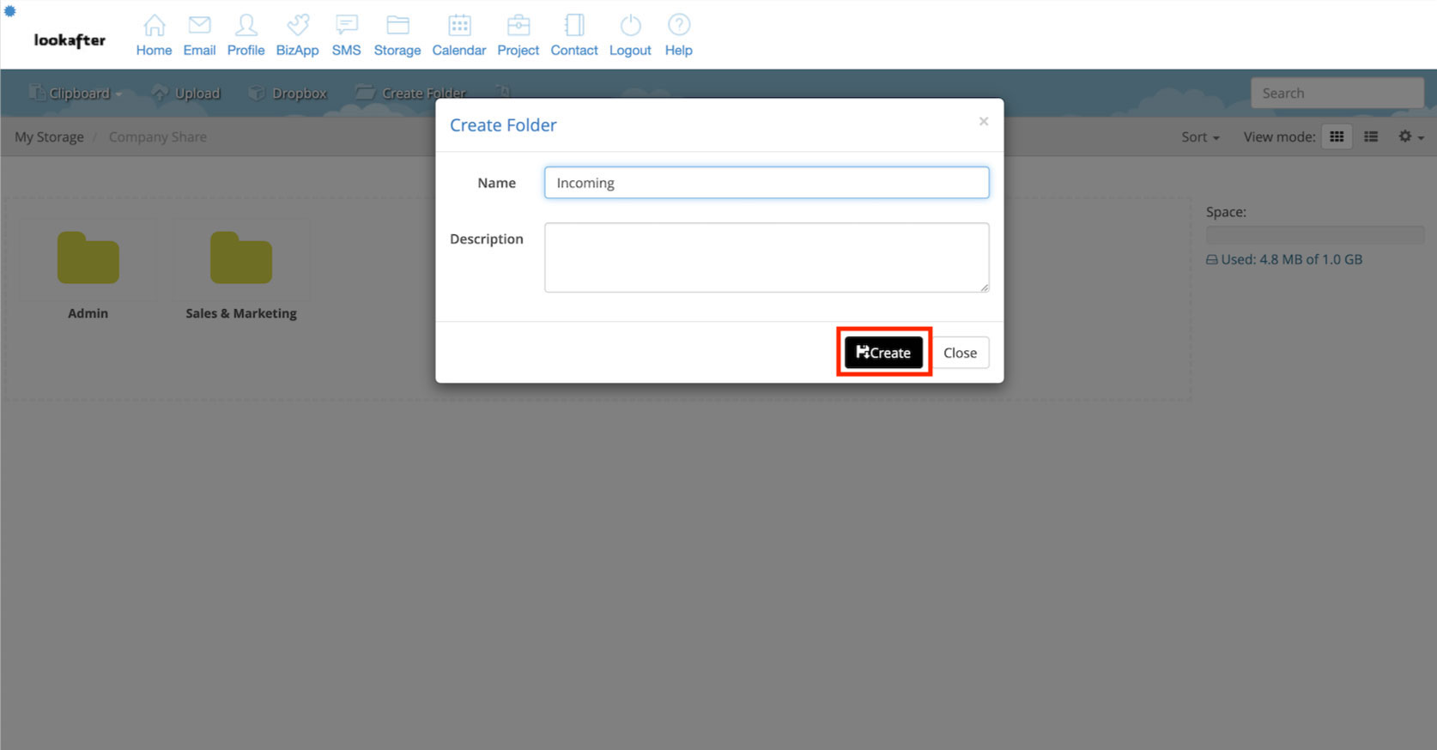Open the settings gear dropdown
1437x750 pixels.
click(1410, 137)
